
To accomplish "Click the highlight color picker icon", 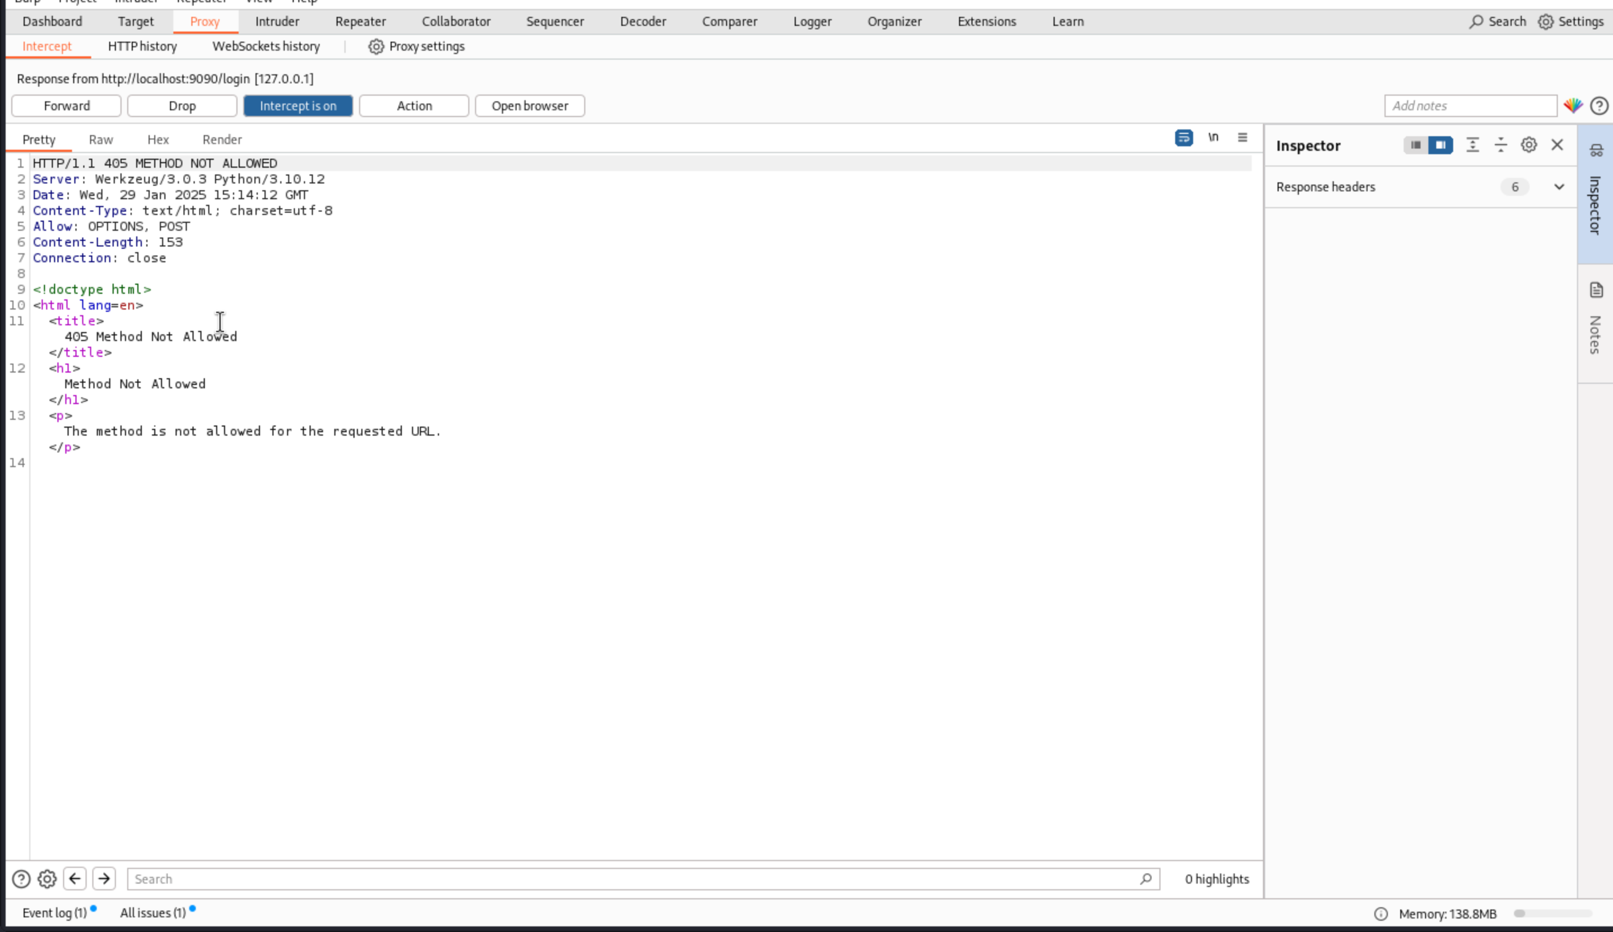I will (x=1572, y=106).
